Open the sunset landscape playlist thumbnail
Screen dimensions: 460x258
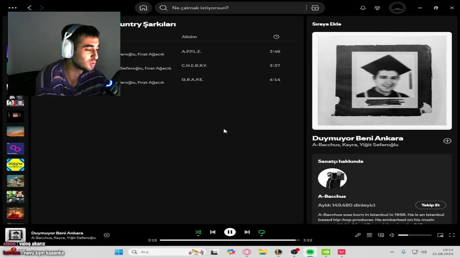click(x=15, y=132)
